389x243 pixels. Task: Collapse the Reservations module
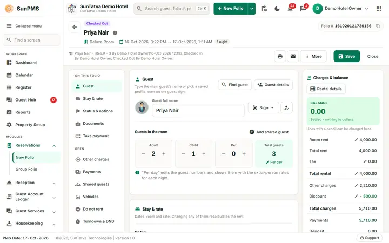[54, 146]
